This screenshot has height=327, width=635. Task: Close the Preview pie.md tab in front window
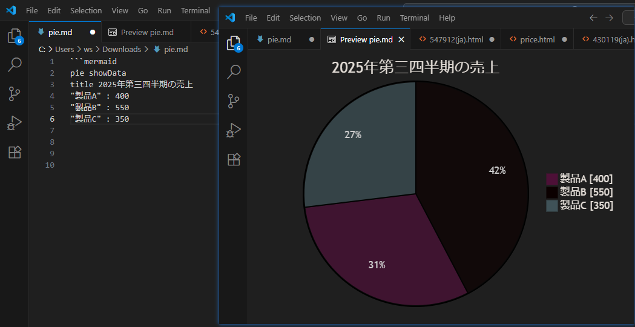point(401,39)
